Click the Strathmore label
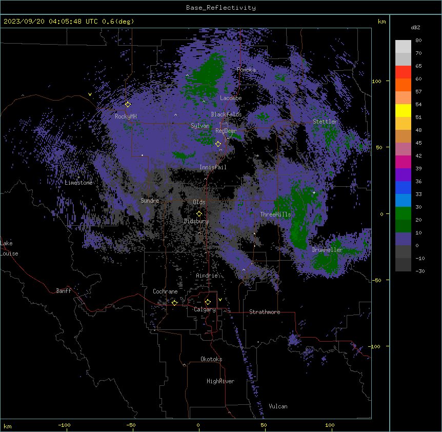 pos(265,312)
